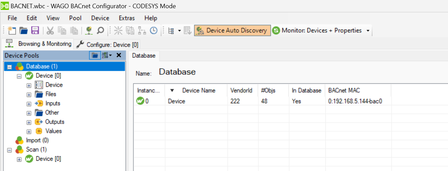Click the In Database column header
Screen dimensions: 448x171
(307, 90)
